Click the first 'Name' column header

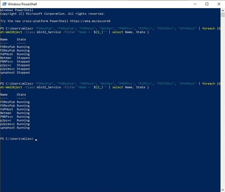tap(4, 39)
